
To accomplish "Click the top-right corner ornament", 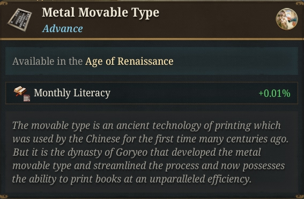I will pyautogui.click(x=300, y=3).
